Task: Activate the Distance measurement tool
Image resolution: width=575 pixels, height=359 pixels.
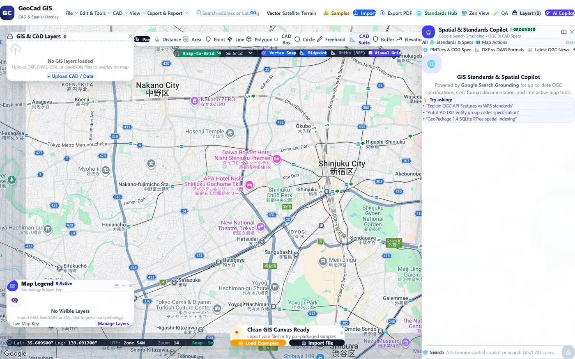Action: (x=168, y=39)
